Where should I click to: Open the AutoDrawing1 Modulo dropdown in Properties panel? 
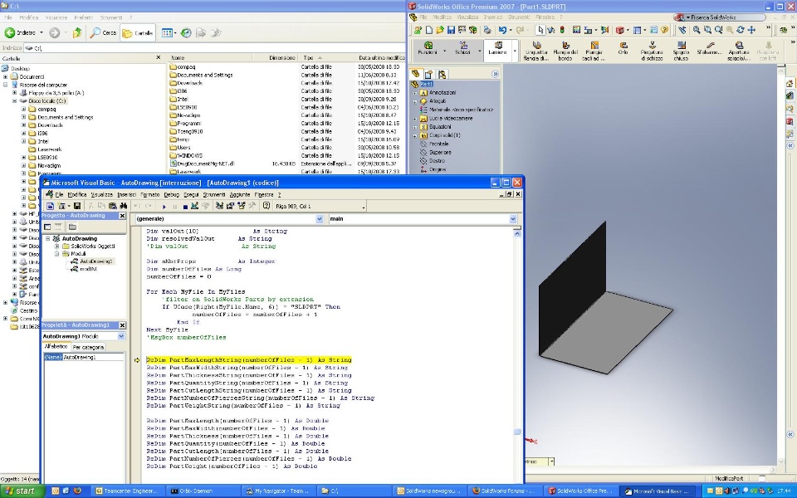pyautogui.click(x=121, y=336)
